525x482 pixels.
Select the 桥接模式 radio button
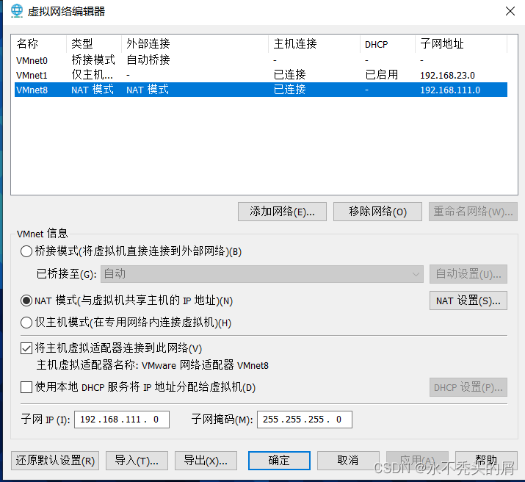pos(26,251)
